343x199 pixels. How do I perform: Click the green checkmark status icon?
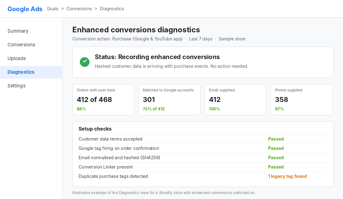coord(85,62)
